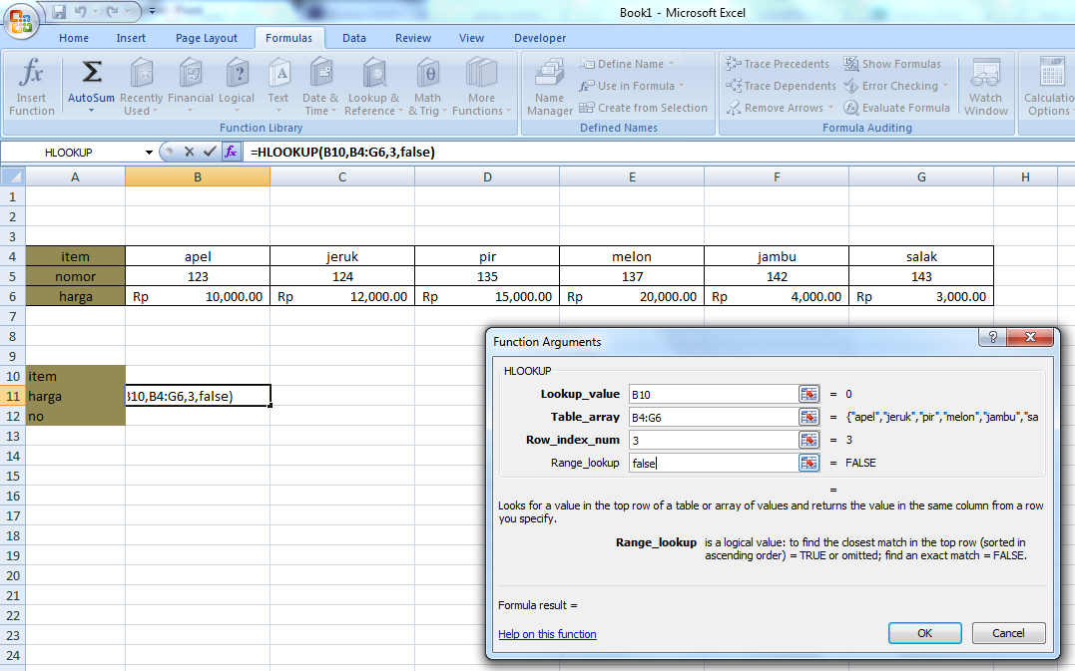The height and width of the screenshot is (671, 1075).
Task: Click the Lookup_value range selector button
Action: pyautogui.click(x=808, y=393)
